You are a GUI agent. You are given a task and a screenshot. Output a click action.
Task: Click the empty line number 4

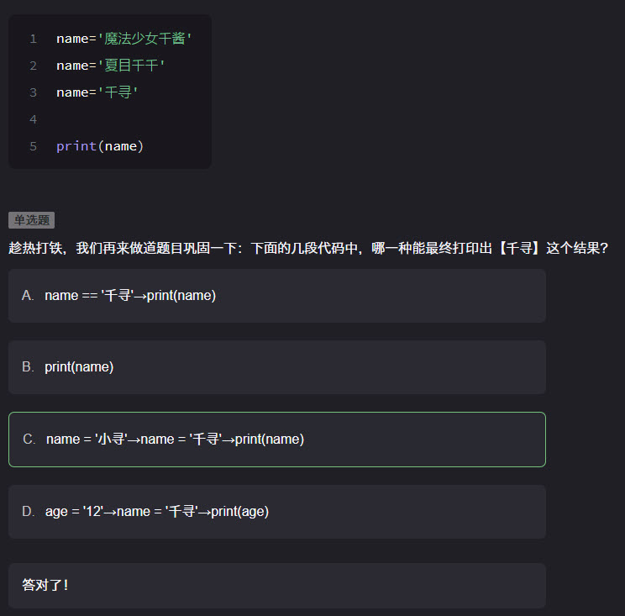[x=33, y=119]
